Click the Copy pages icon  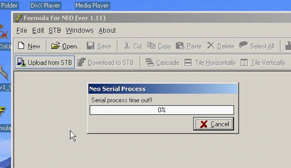click(152, 46)
